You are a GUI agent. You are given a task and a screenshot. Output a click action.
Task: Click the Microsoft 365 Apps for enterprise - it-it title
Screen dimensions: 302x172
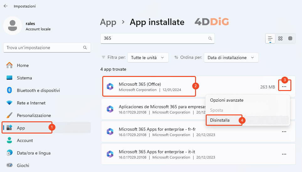pos(157,152)
